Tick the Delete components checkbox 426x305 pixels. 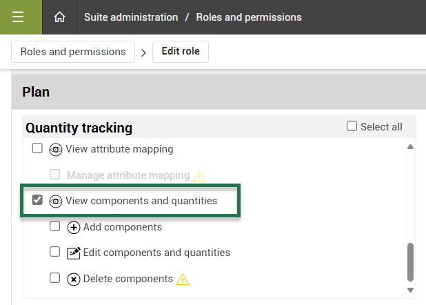[x=55, y=278]
